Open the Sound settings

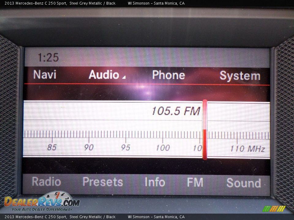click(x=243, y=183)
